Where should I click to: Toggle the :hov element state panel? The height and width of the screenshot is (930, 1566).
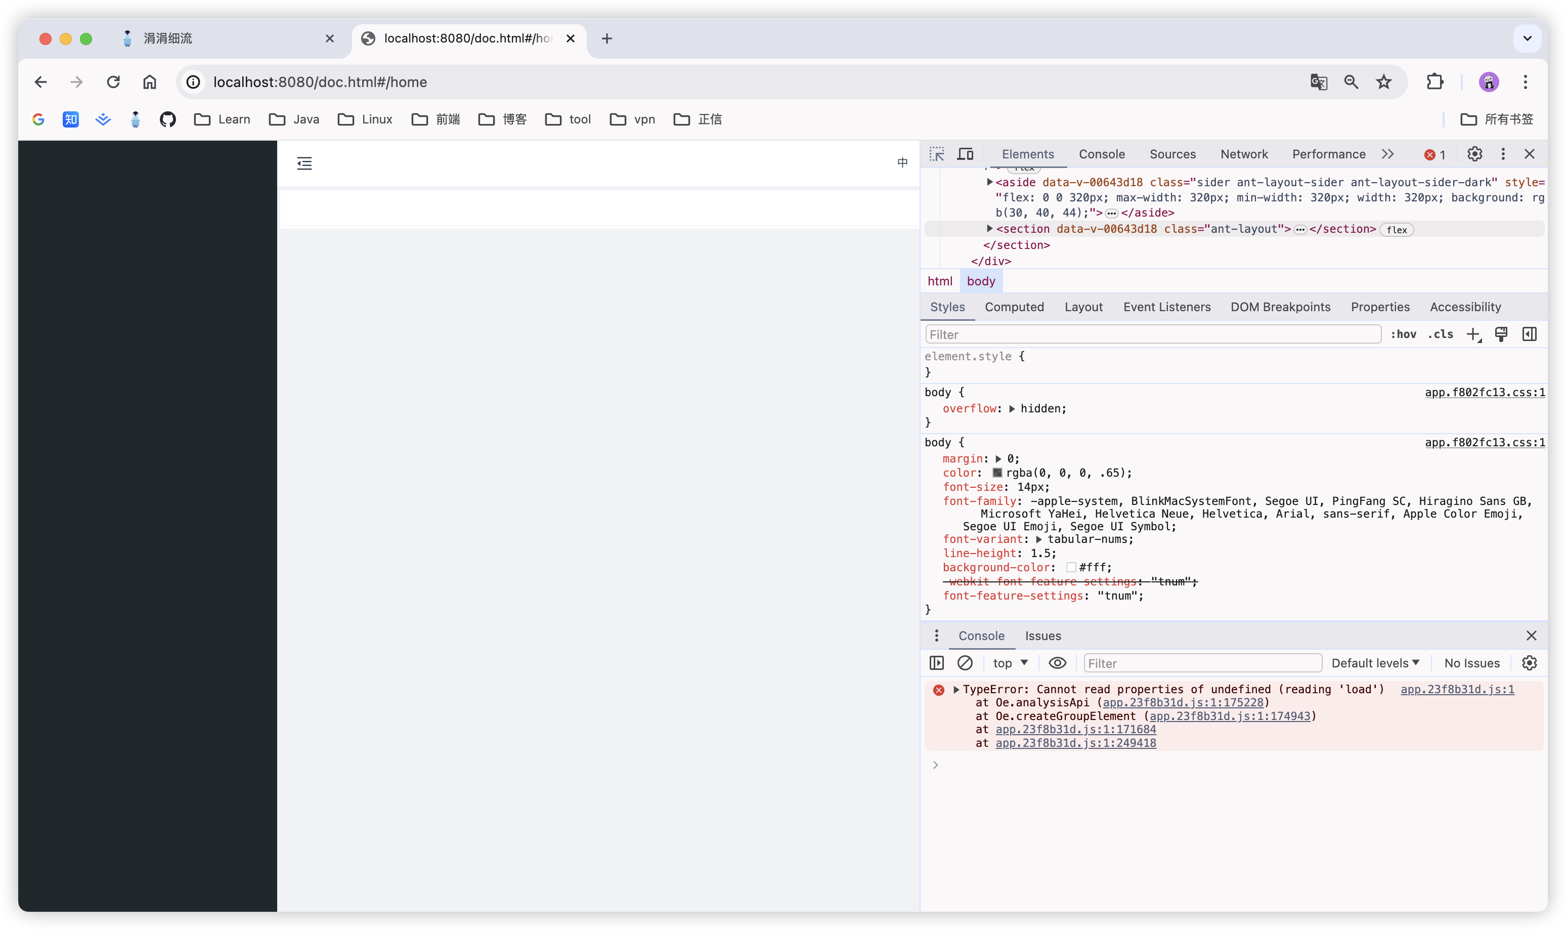[x=1403, y=334]
